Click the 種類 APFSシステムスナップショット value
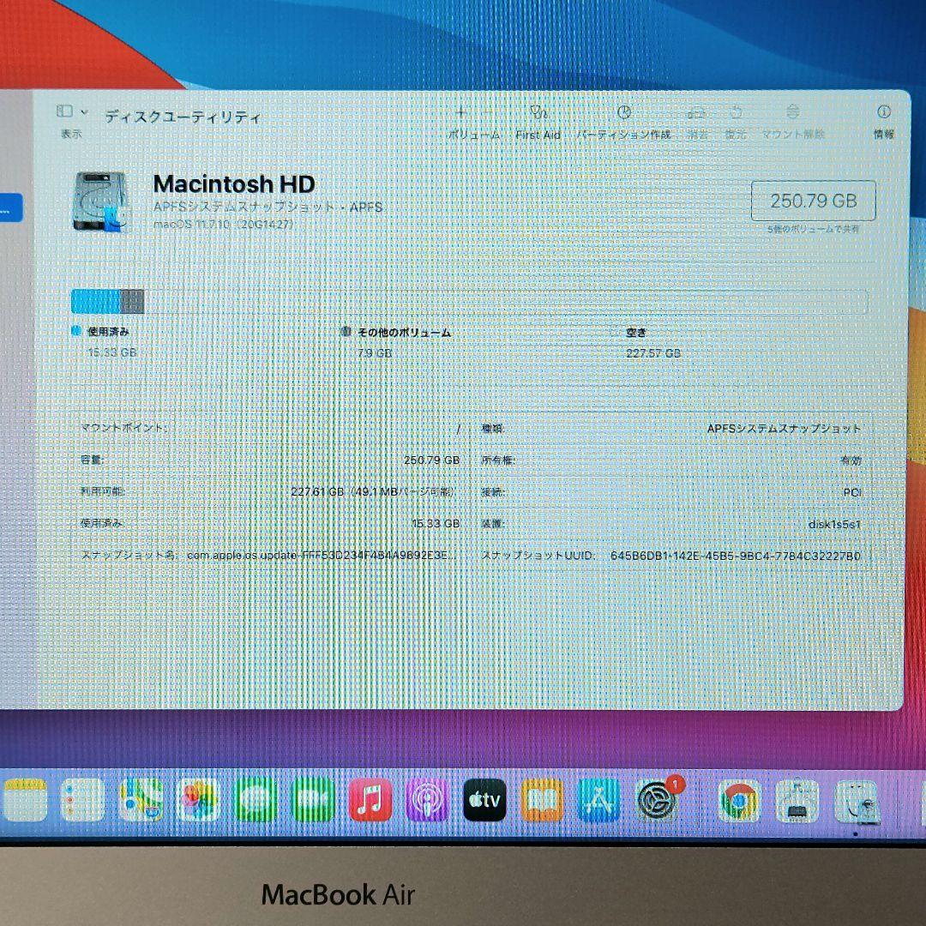Image resolution: width=926 pixels, height=926 pixels. pos(784,429)
